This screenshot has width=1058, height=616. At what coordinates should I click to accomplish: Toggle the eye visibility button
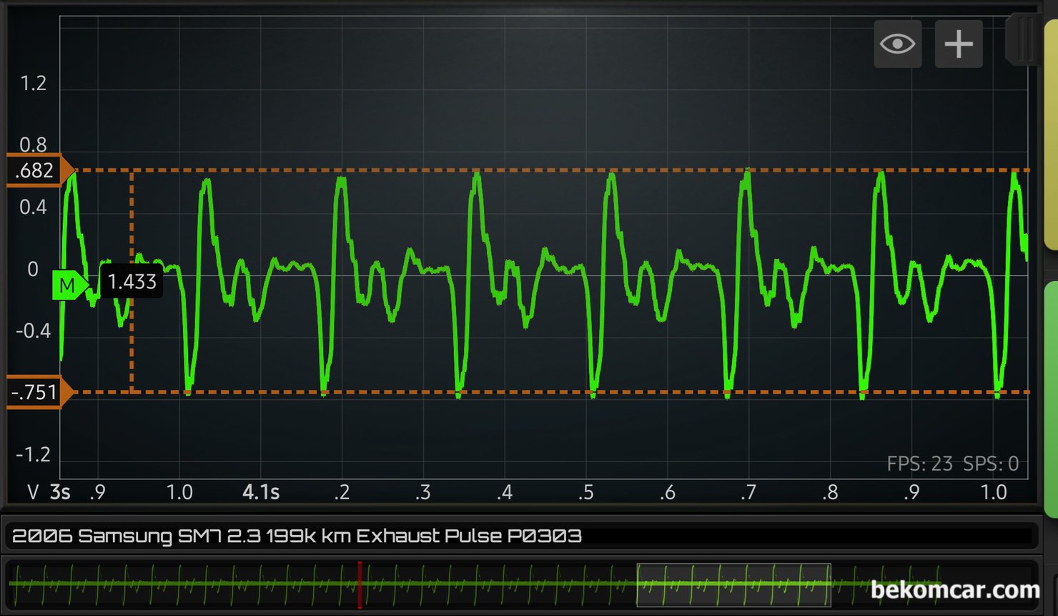point(897,44)
